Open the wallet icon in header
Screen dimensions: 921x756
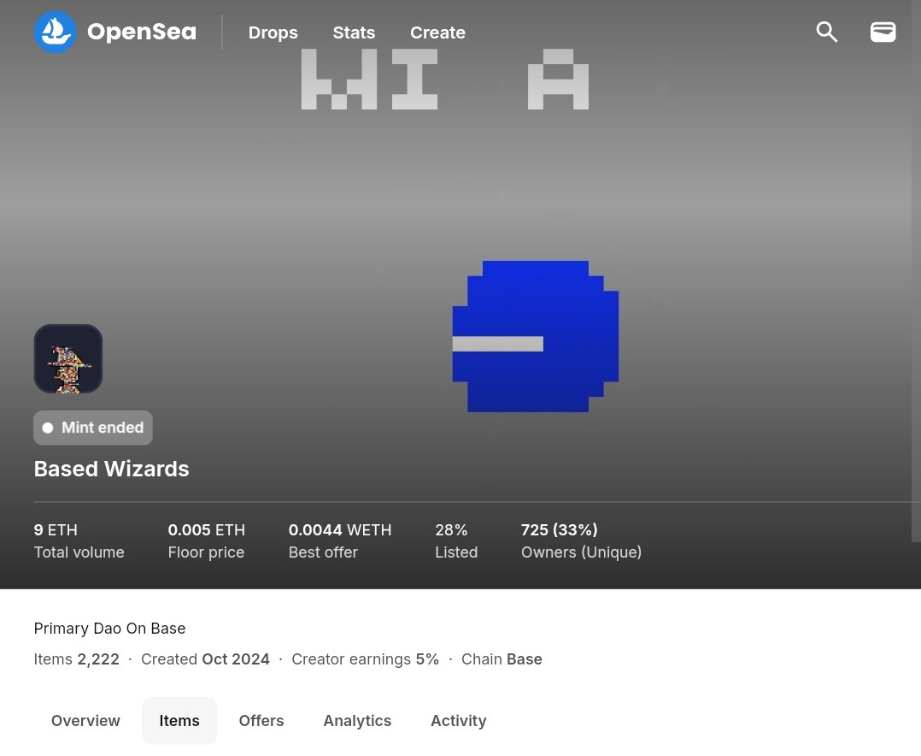883,32
